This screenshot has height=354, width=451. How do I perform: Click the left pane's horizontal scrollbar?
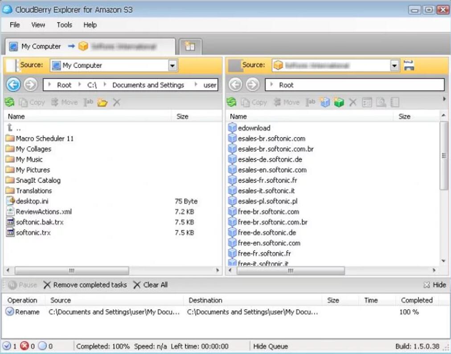[x=71, y=271]
